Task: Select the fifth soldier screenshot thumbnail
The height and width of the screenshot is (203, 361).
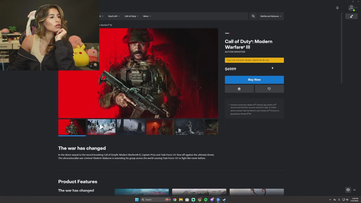Action: [190, 127]
